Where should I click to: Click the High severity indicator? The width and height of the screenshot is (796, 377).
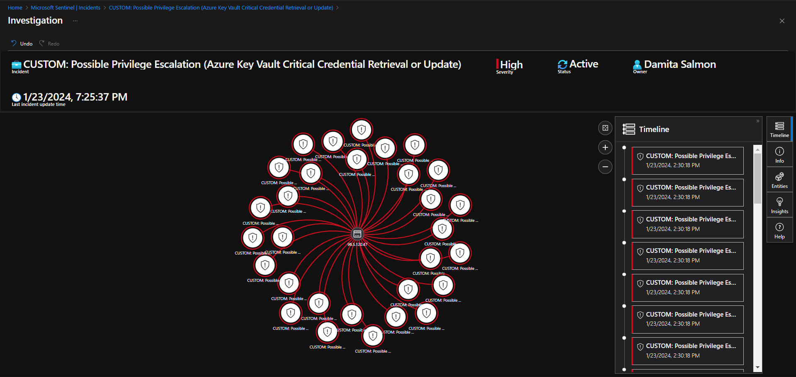pos(510,66)
